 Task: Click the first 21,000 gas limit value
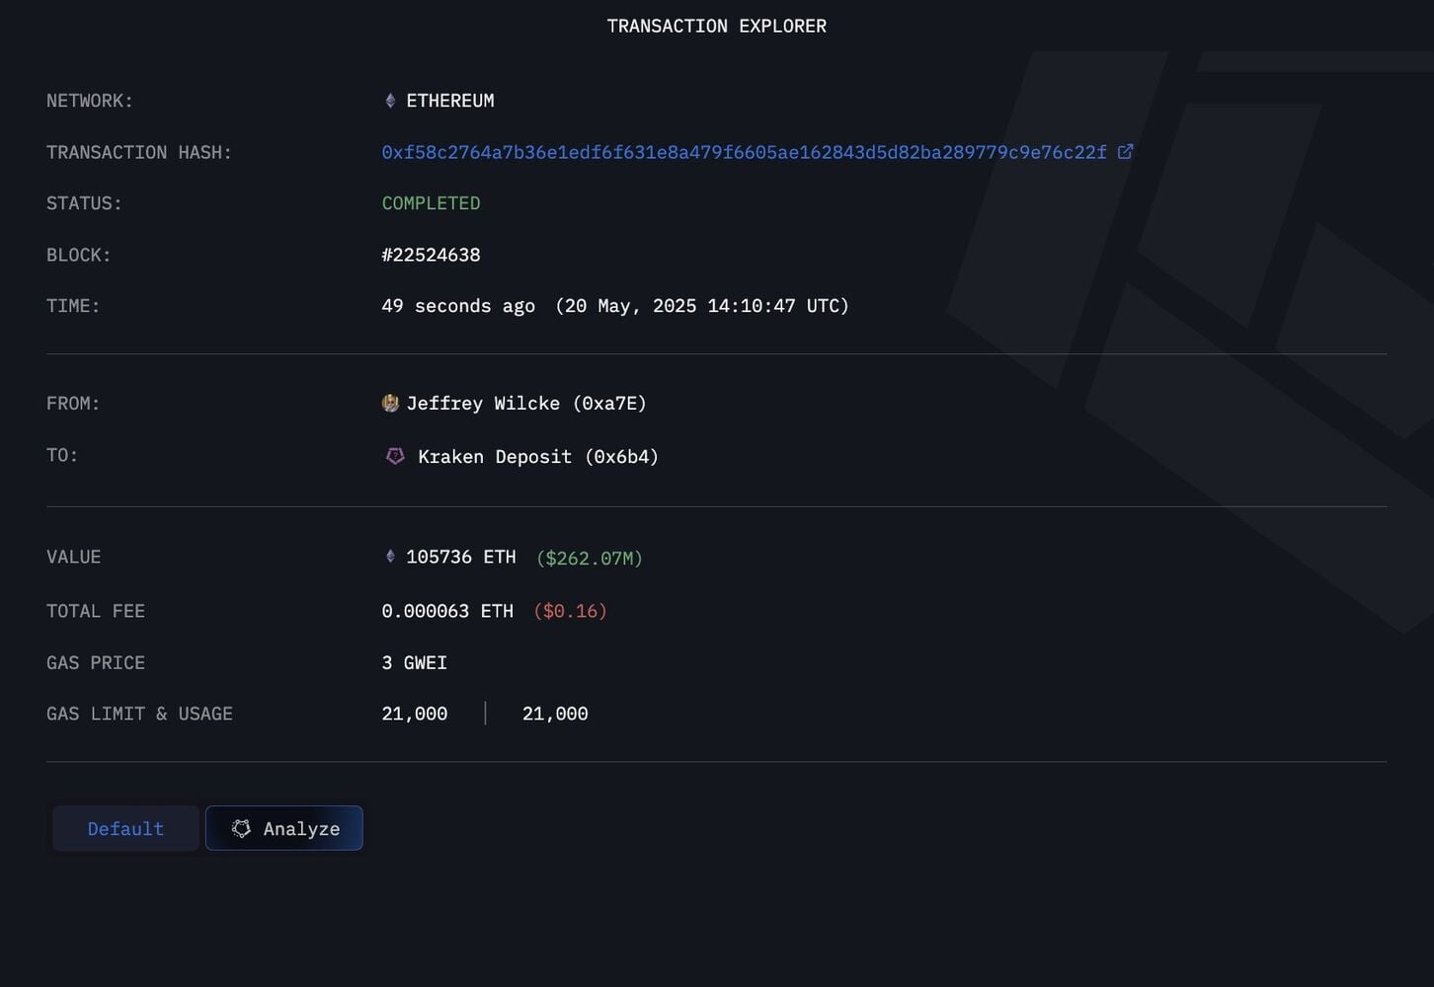click(415, 714)
